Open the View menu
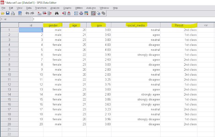 coord(19,8)
